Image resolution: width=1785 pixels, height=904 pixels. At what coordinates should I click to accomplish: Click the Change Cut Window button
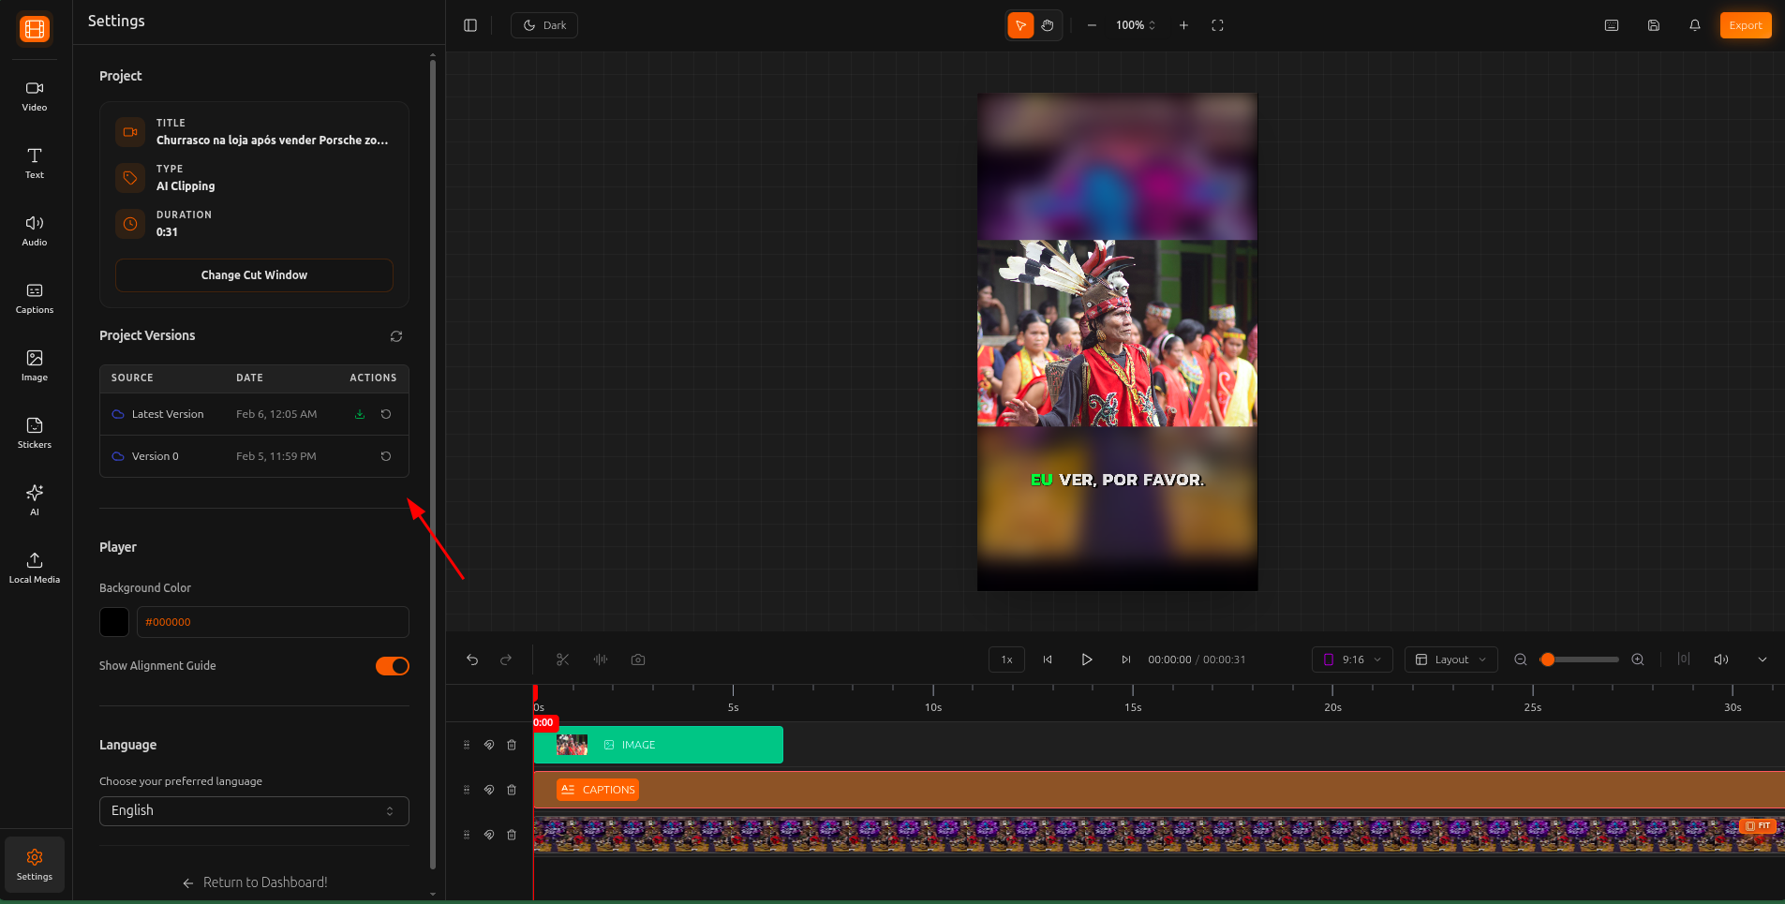pos(253,274)
